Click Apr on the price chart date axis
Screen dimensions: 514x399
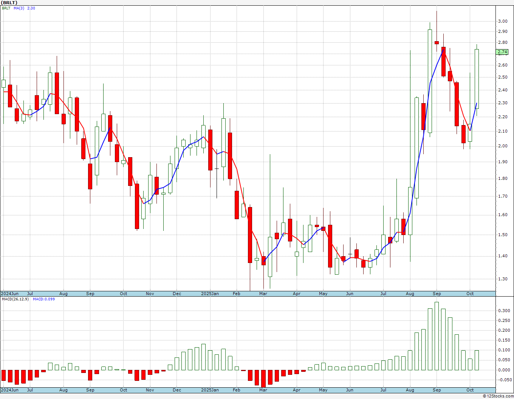(x=297, y=294)
